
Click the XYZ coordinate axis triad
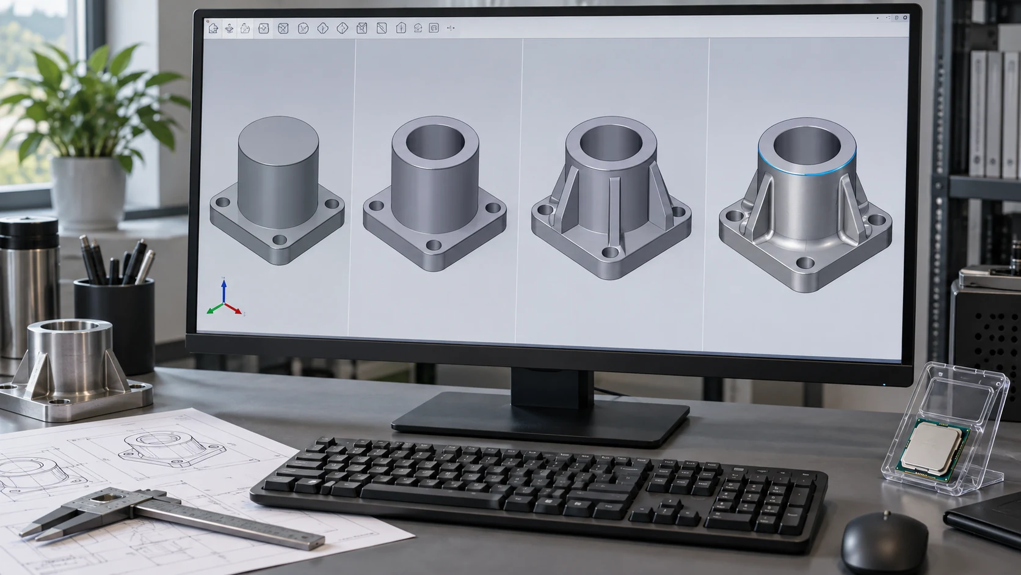pyautogui.click(x=224, y=298)
